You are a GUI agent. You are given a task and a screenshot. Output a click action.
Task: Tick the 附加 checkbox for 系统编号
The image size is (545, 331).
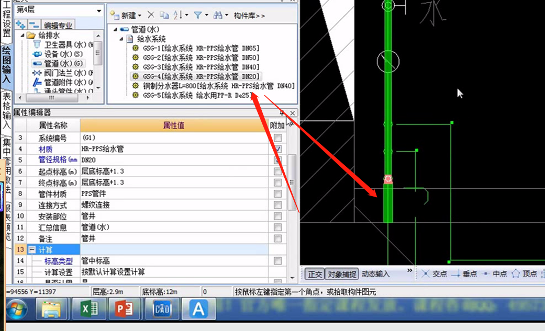277,138
